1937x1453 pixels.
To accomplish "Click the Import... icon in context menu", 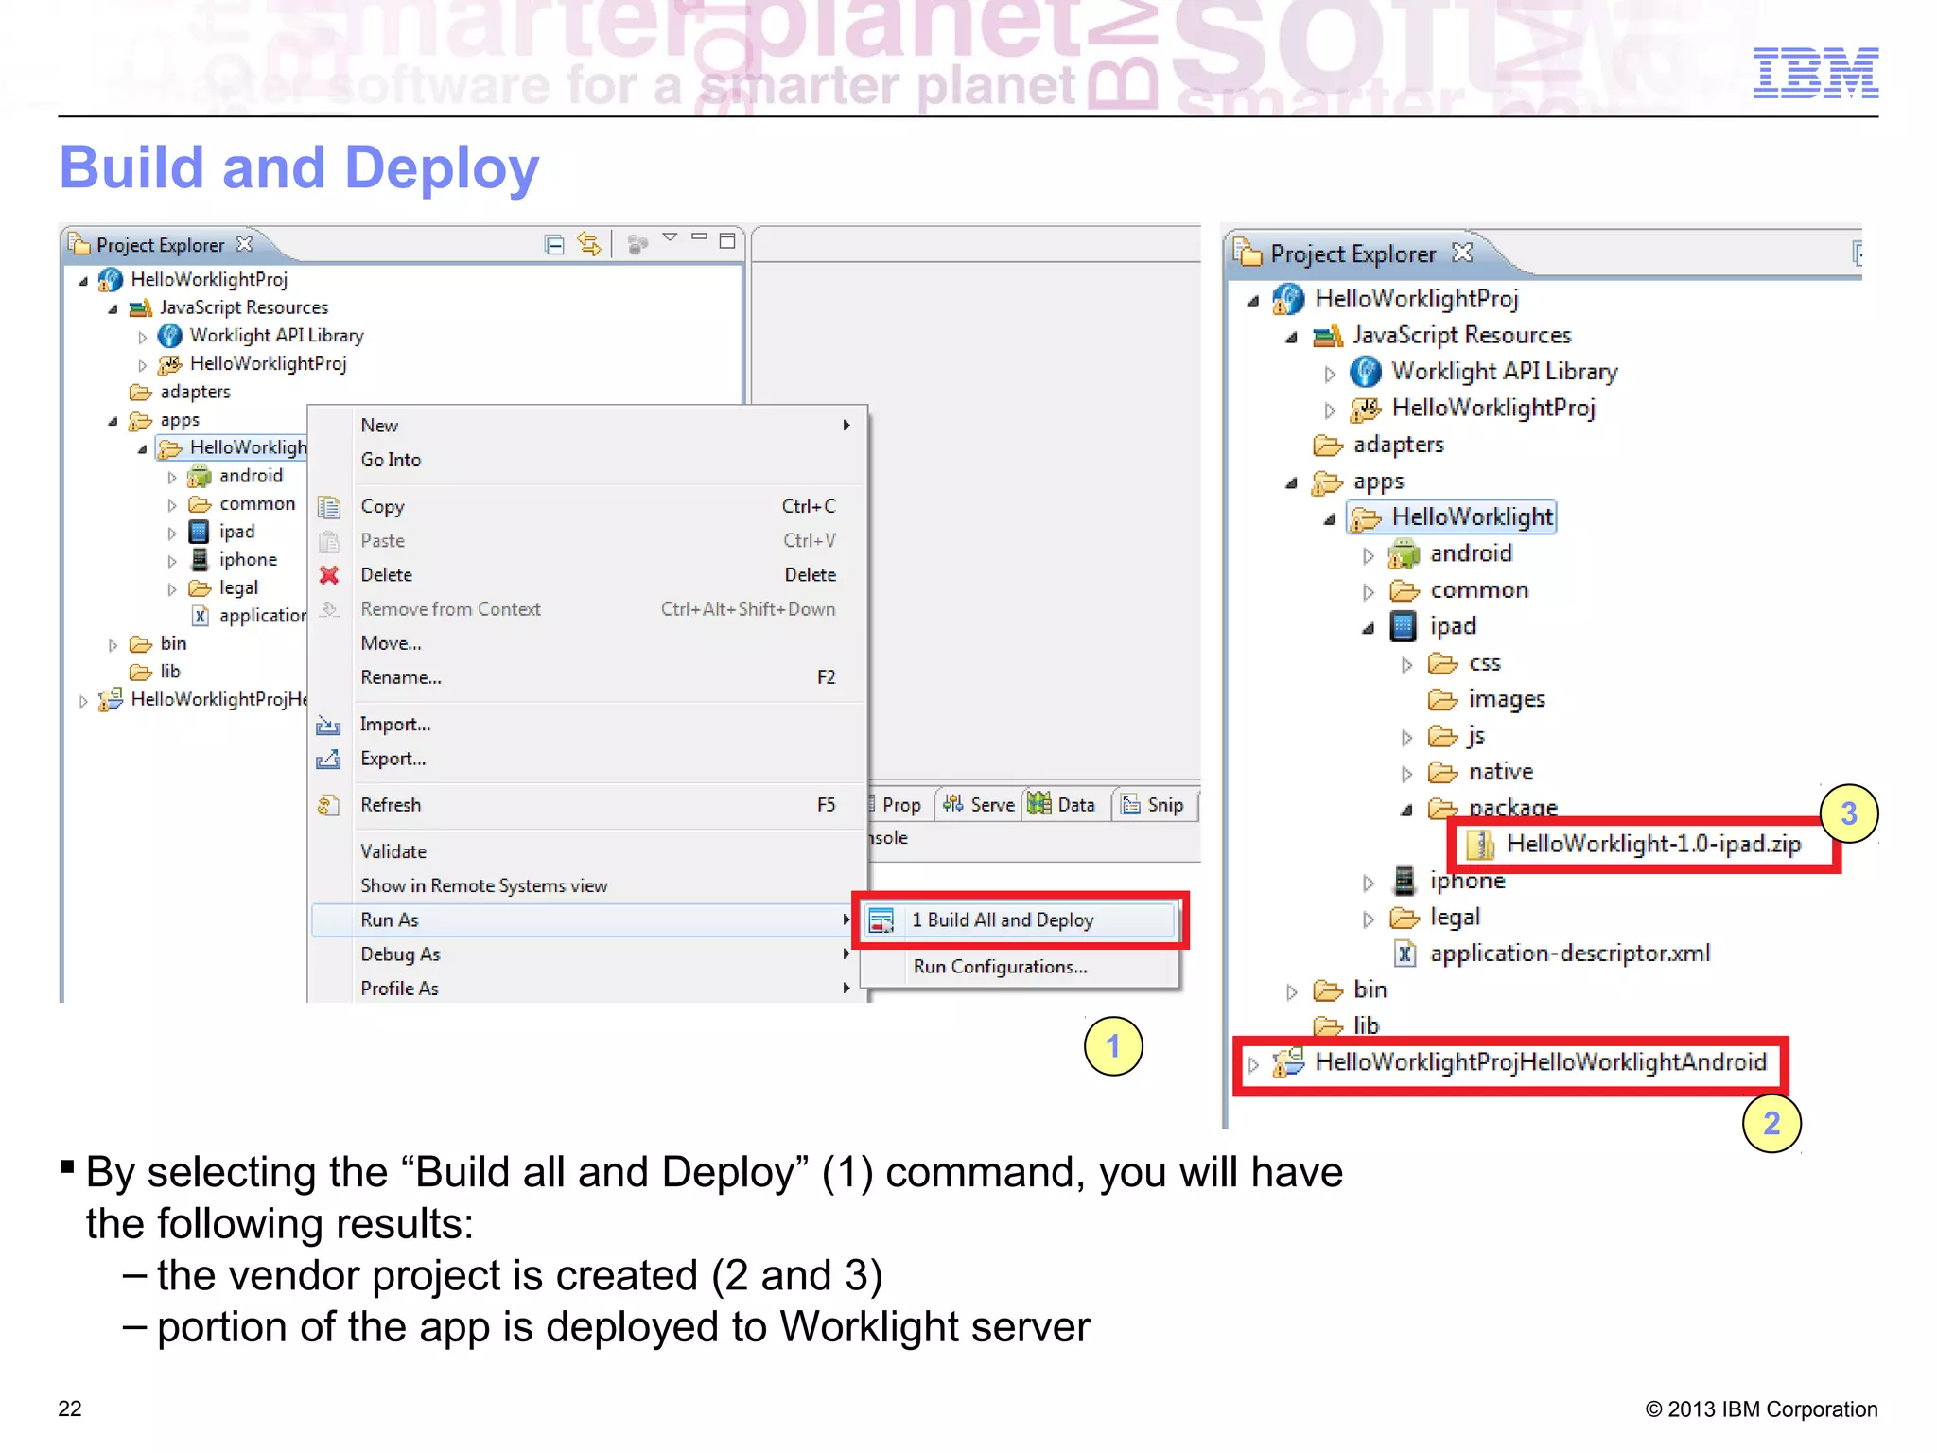I will click(328, 726).
